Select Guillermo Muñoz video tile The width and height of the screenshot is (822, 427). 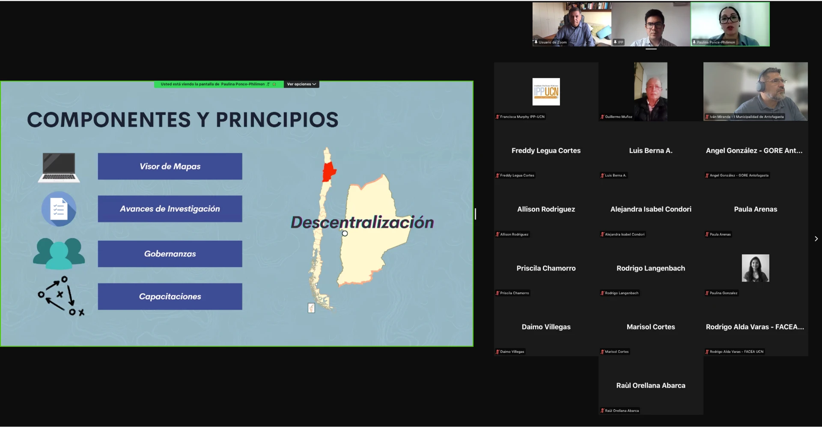(x=651, y=92)
